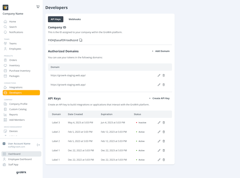The height and width of the screenshot is (178, 240).
Task: Select the API Keys tab
Action: click(x=56, y=19)
